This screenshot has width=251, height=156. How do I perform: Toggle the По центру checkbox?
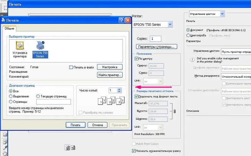point(136,59)
